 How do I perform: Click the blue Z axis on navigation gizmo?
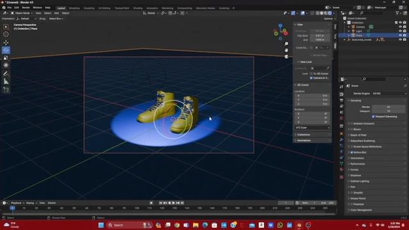[x=280, y=26]
